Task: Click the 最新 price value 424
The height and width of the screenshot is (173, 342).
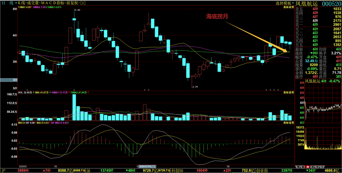Action: point(315,49)
